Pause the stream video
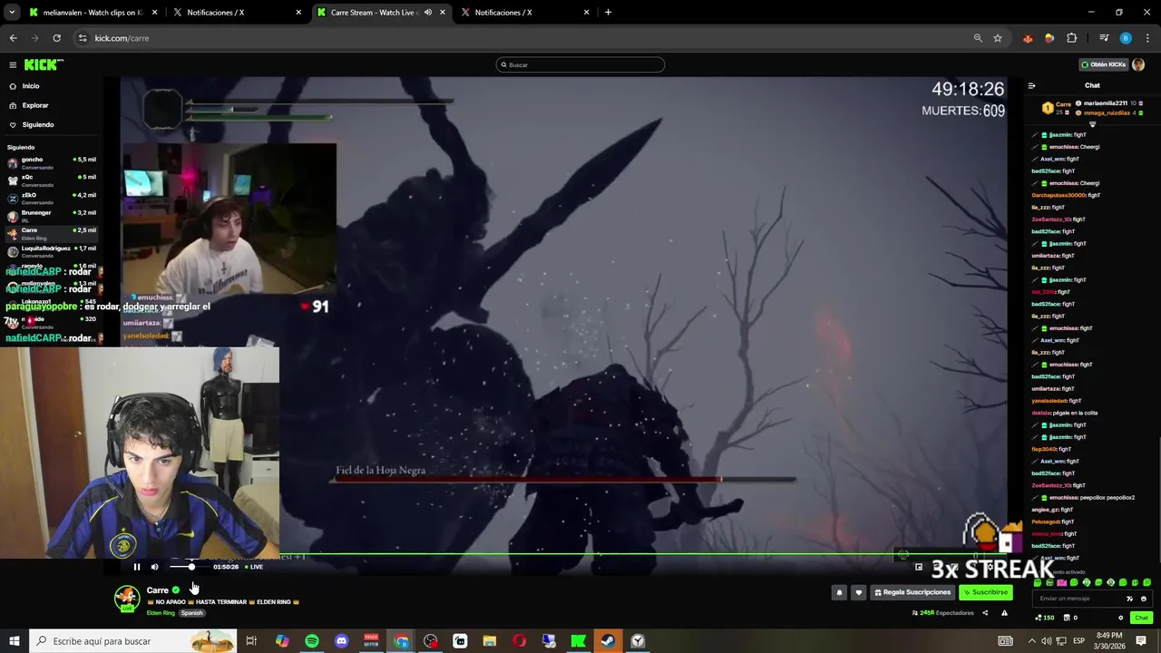1161x653 pixels. click(x=137, y=567)
